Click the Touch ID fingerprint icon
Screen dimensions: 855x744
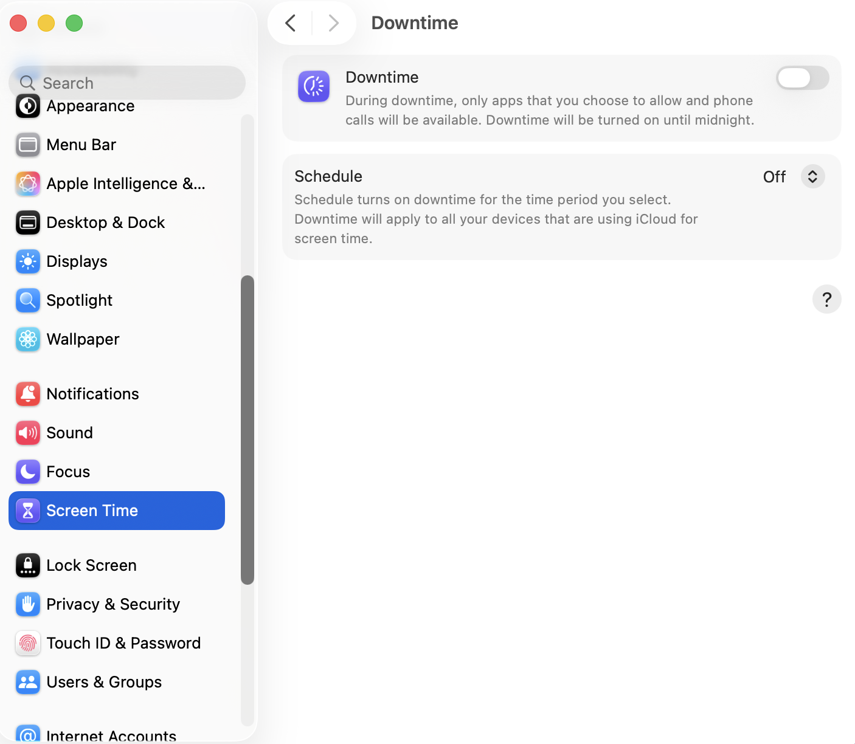(x=28, y=643)
